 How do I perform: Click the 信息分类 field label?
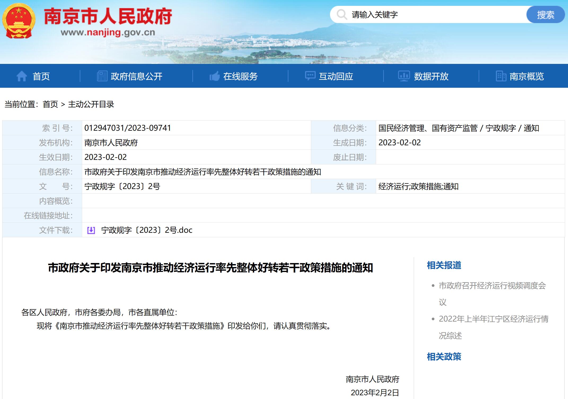tap(350, 128)
